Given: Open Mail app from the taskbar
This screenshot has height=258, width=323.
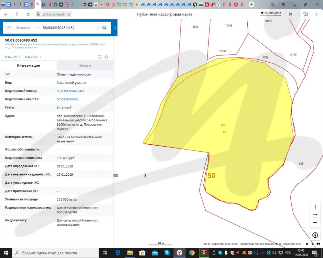Looking at the screenshot, I should click(x=155, y=253).
